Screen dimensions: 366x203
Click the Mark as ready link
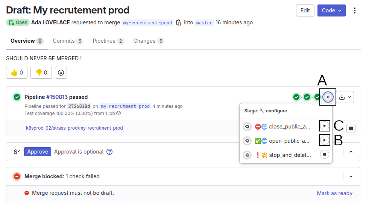(x=334, y=193)
